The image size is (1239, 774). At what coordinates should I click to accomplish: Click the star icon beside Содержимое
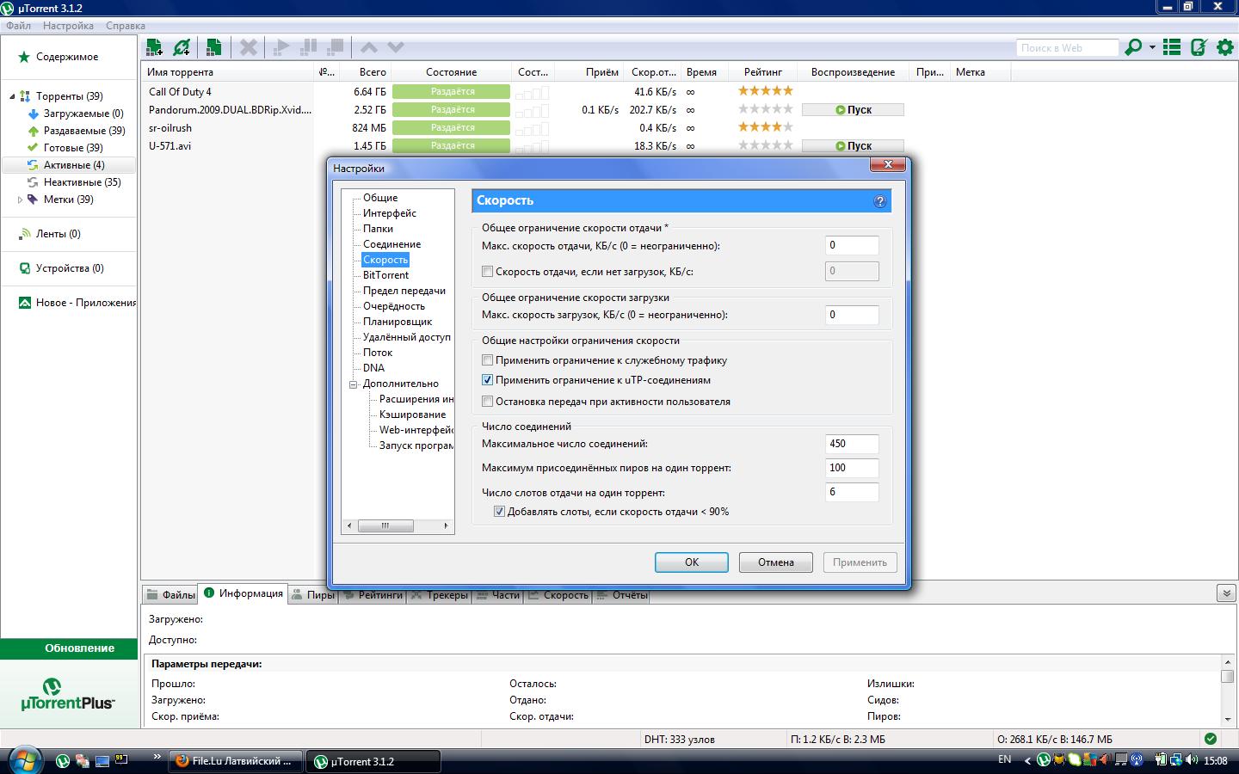pyautogui.click(x=24, y=57)
